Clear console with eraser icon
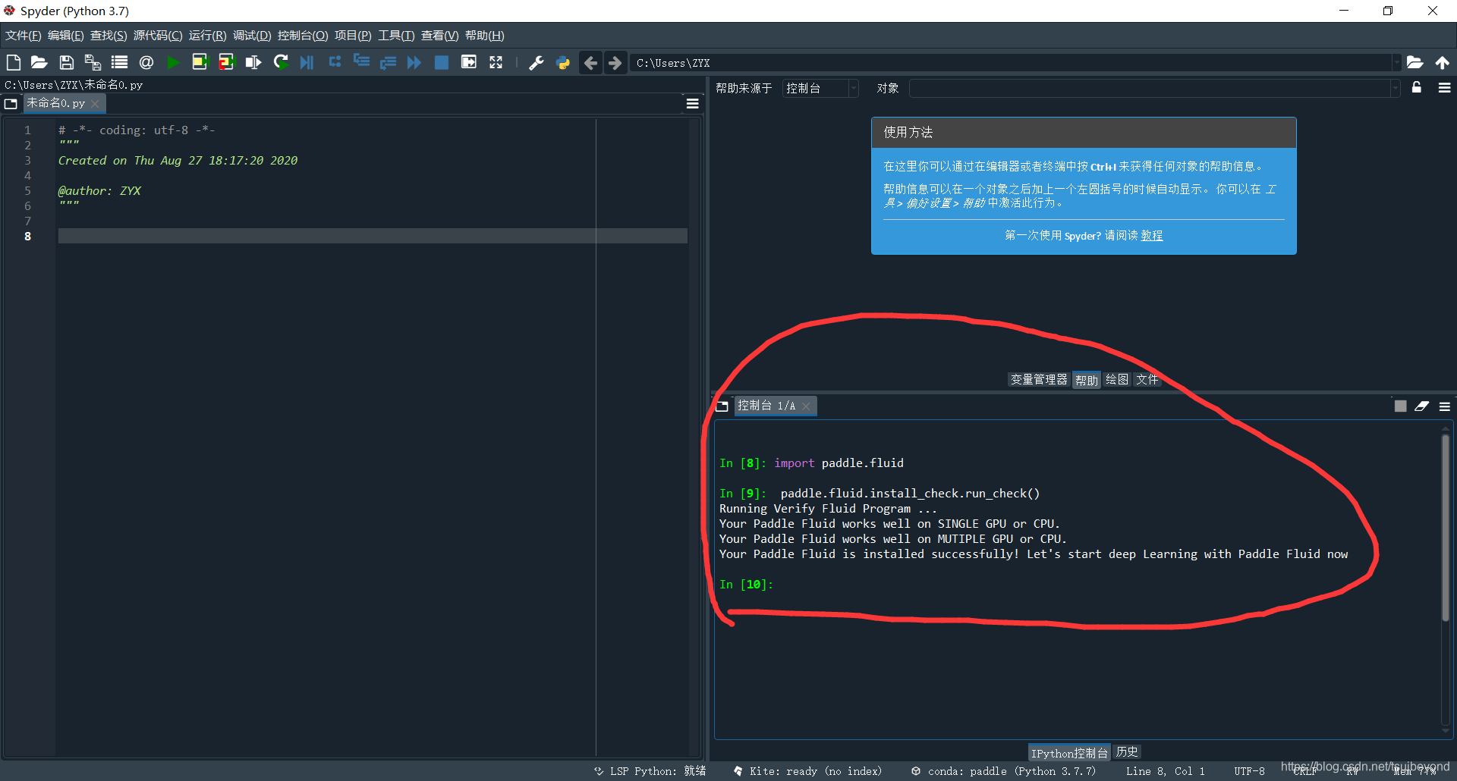 pyautogui.click(x=1421, y=406)
